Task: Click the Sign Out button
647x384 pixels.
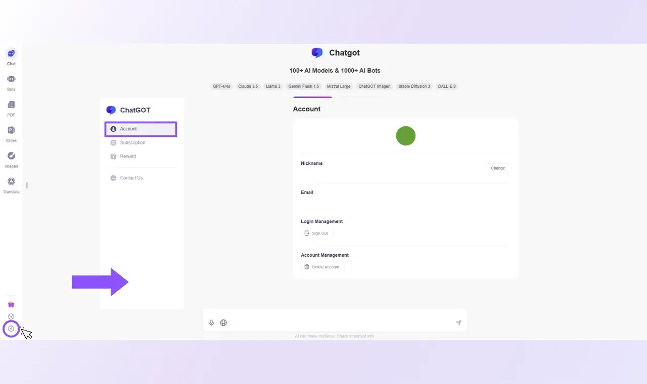Action: click(316, 233)
